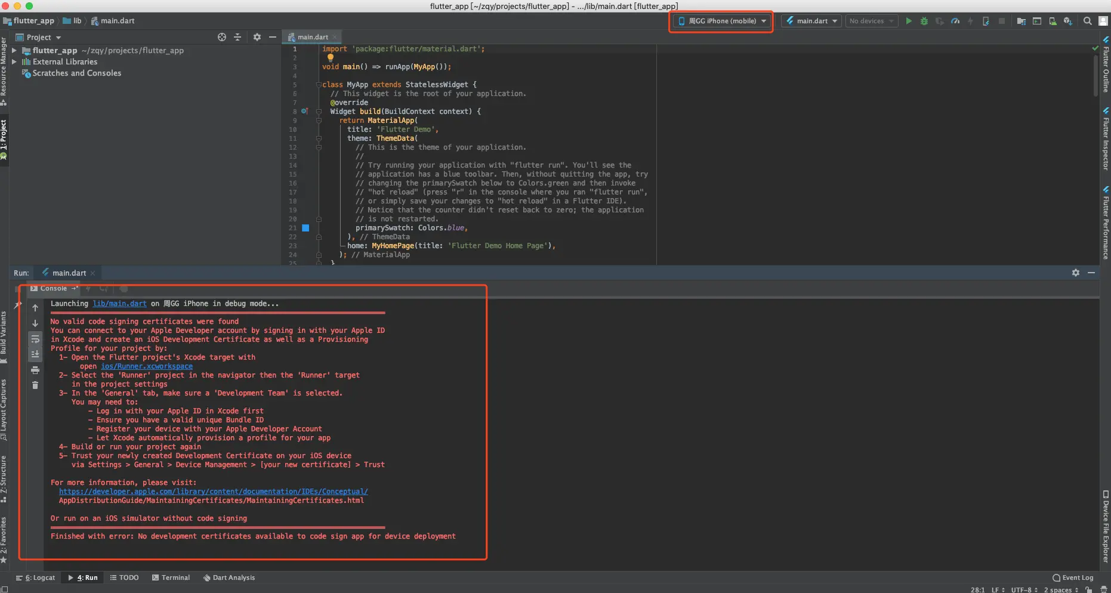Toggle scroll to end in Run console
This screenshot has width=1111, height=593.
(x=35, y=354)
